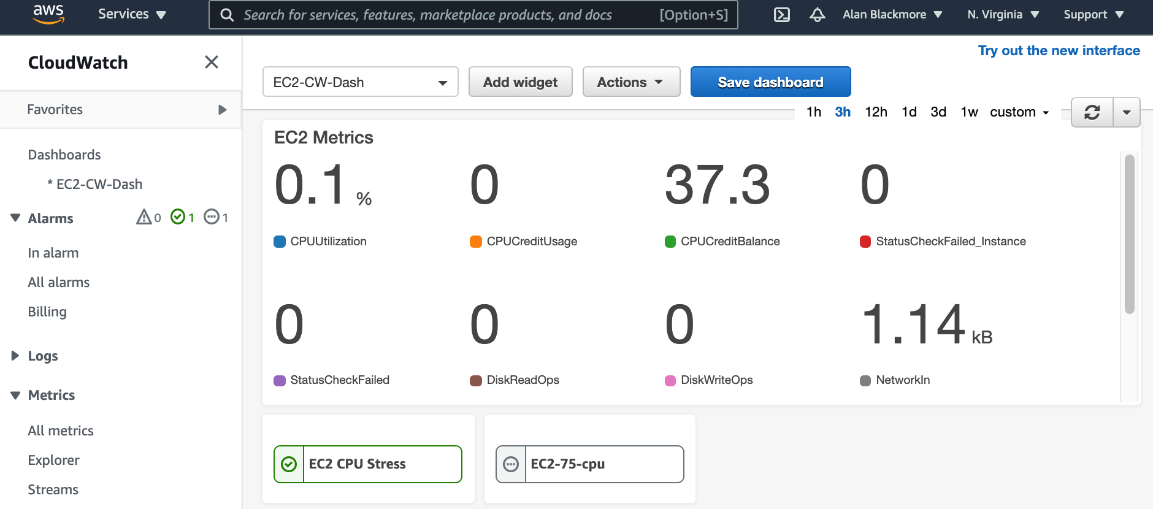Select the 12h time range
The width and height of the screenshot is (1153, 509).
click(876, 112)
